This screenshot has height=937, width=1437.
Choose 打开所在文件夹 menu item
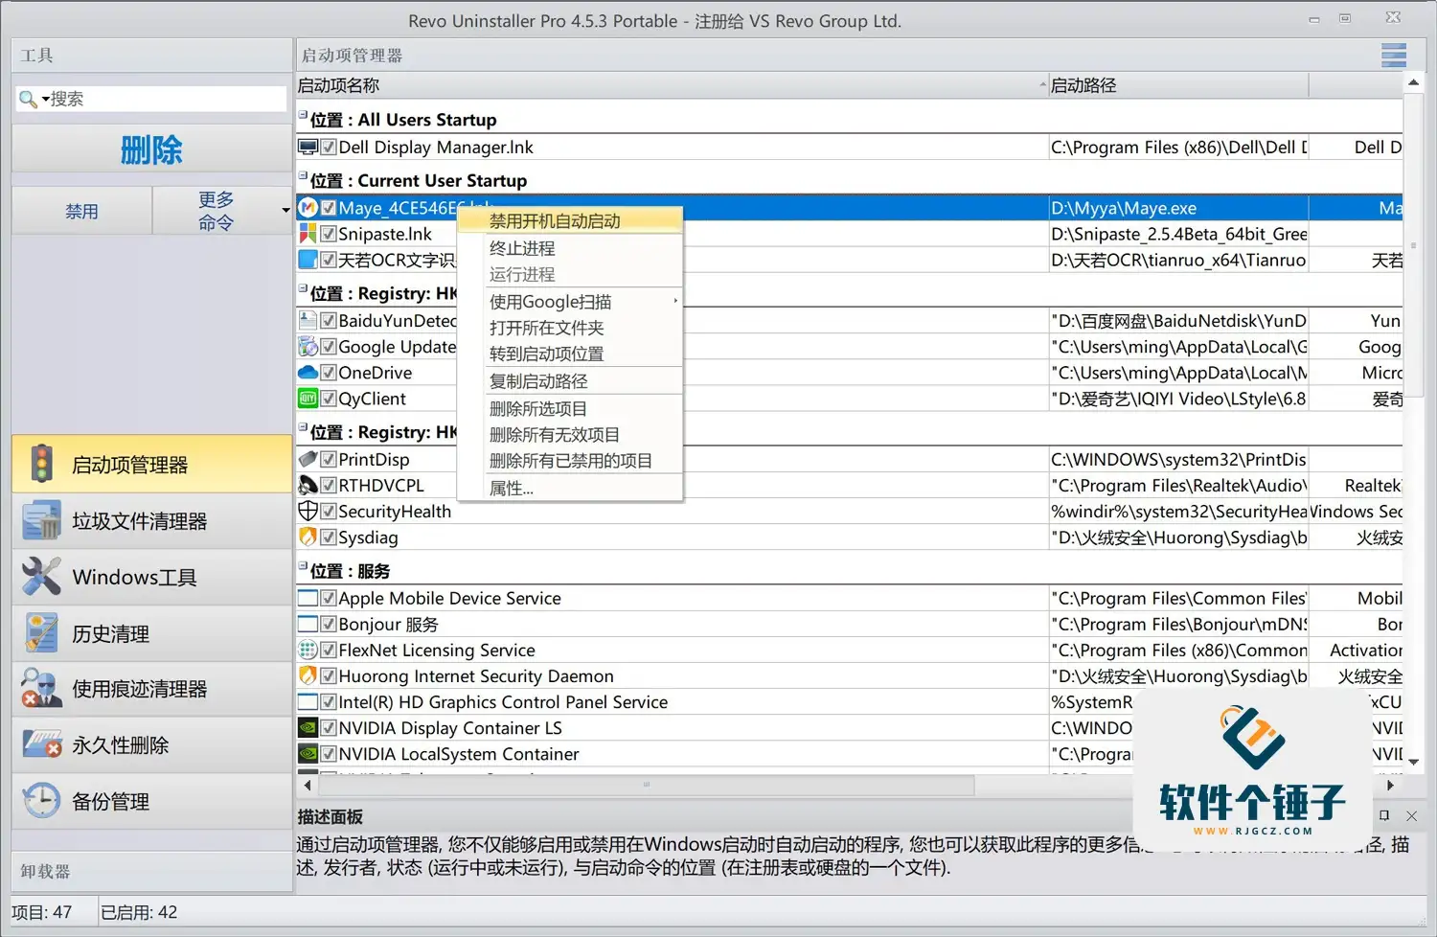tap(569, 327)
